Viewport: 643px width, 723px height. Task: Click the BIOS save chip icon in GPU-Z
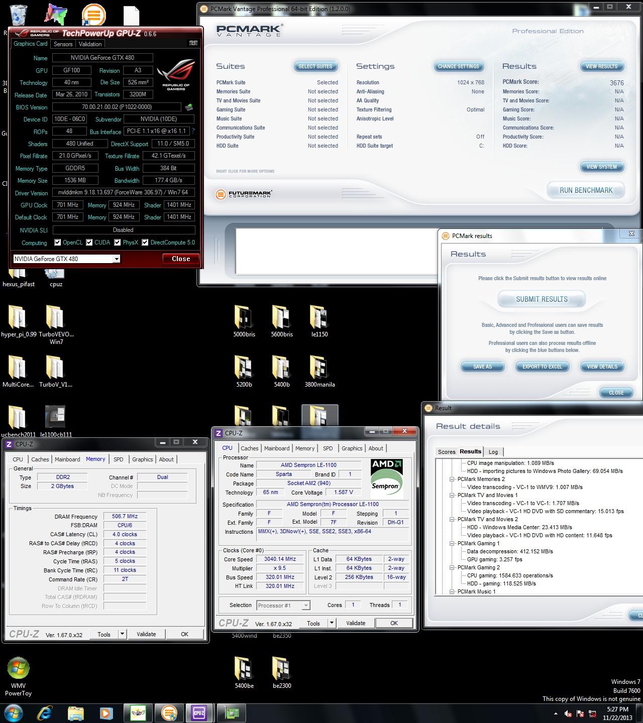point(189,107)
